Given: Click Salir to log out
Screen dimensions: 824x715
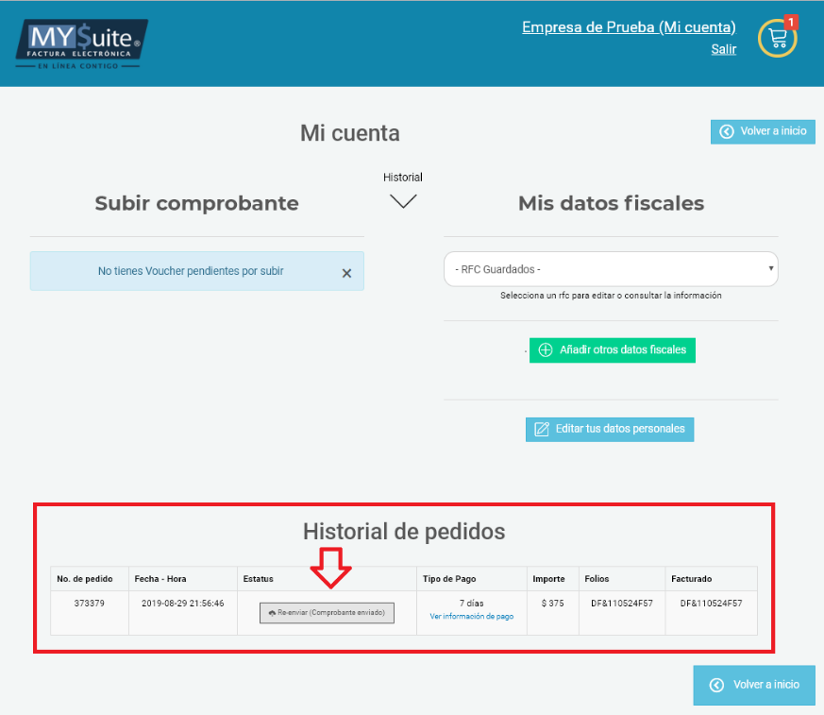Looking at the screenshot, I should coord(723,49).
